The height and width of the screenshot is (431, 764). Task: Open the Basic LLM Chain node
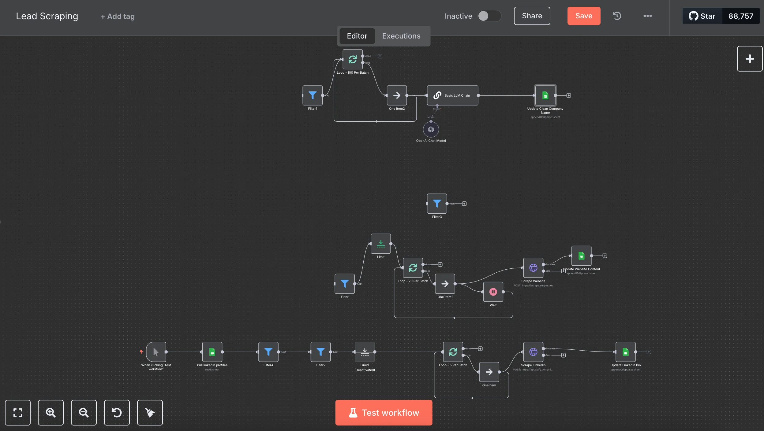(452, 95)
